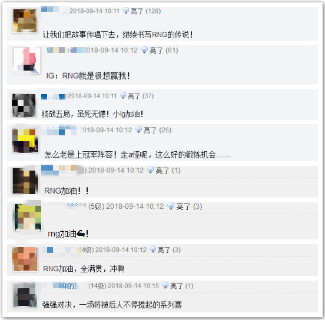Open the avatar beside the 全满贯 comment
The width and height of the screenshot is (325, 320).
click(25, 259)
